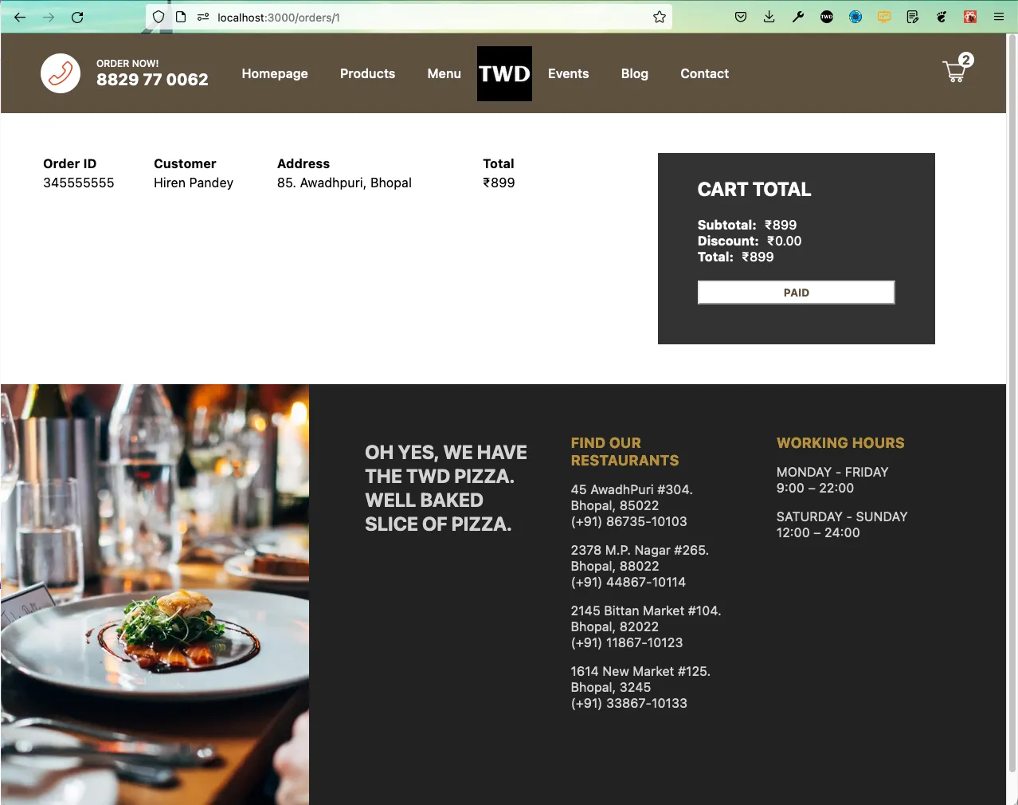This screenshot has width=1018, height=805.
Task: Go back with browser back arrow
Action: click(x=20, y=17)
